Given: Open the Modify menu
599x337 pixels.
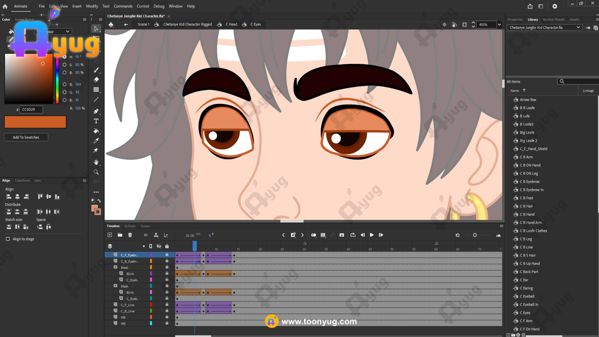Looking at the screenshot, I should coord(92,6).
